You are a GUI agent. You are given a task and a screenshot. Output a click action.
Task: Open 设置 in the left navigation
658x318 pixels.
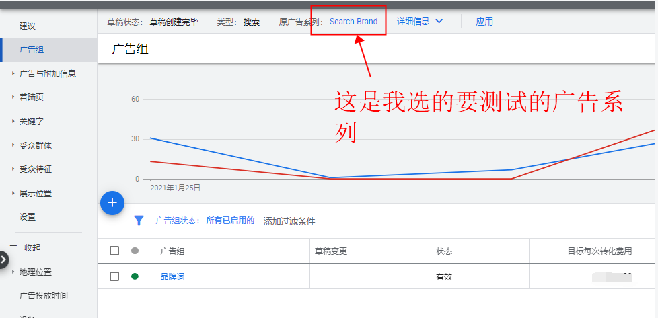28,217
